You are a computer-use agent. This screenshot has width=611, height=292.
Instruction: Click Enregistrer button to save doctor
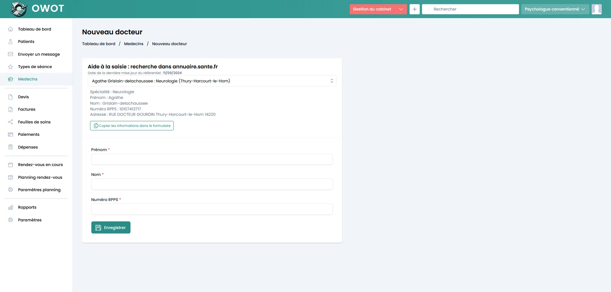(x=111, y=227)
